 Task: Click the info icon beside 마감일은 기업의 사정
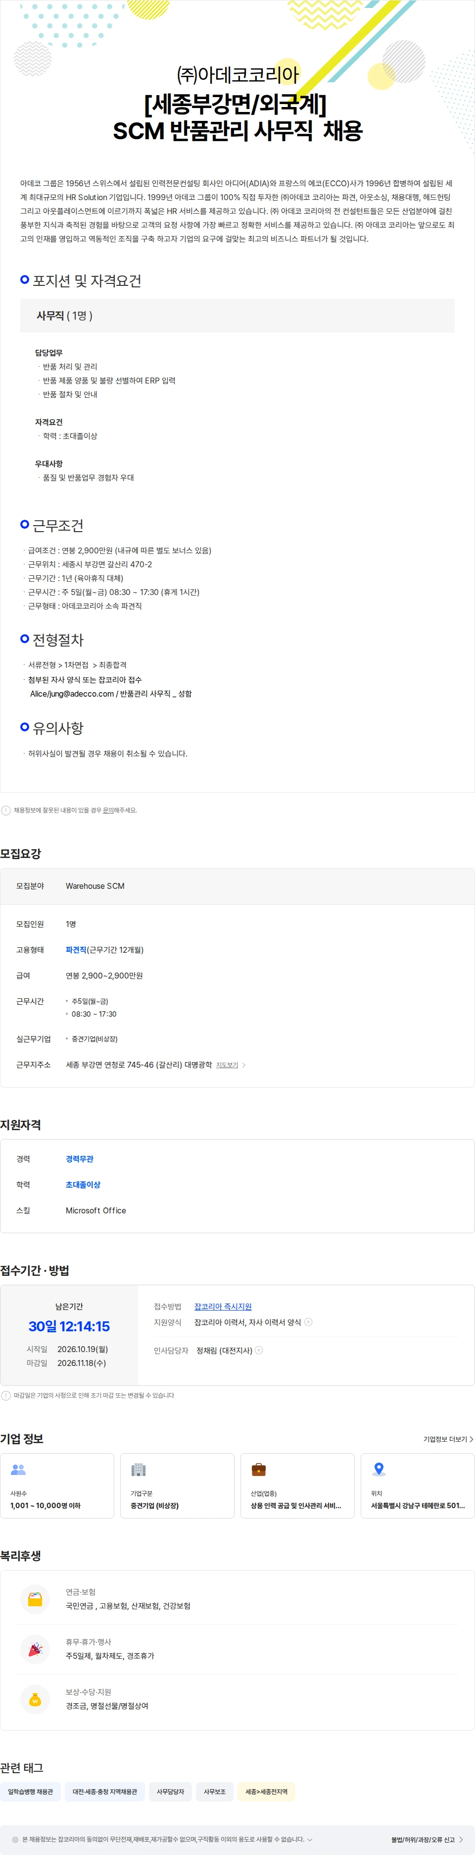tap(6, 1395)
